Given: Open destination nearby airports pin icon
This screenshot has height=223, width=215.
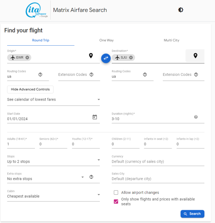Looking at the screenshot, I should [x=195, y=56].
